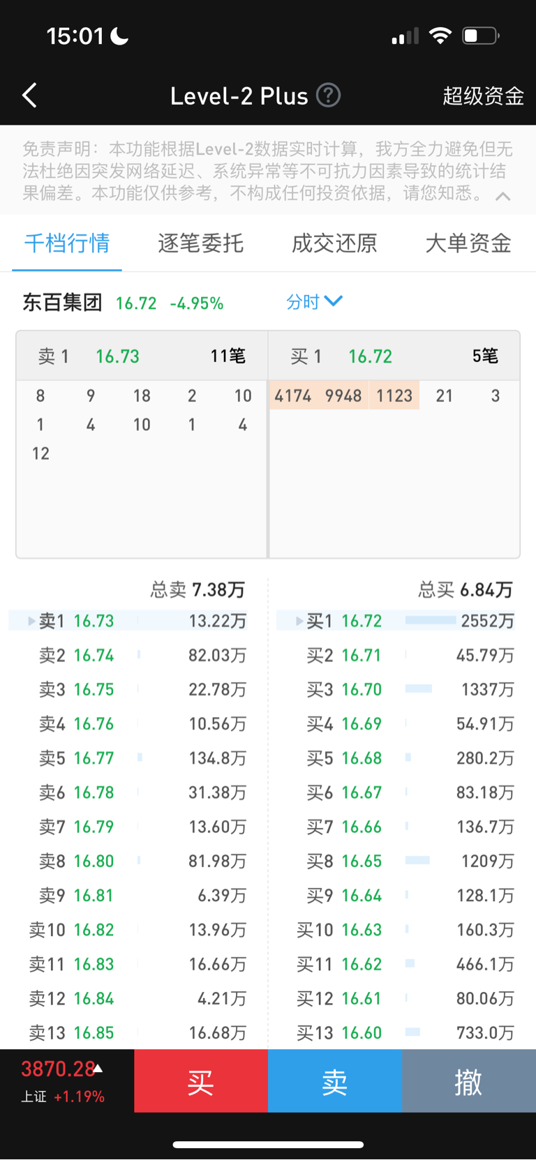Screen dimensions: 536x1160
Task: Expand the 卖1 row triangle arrow
Action: [x=31, y=621]
